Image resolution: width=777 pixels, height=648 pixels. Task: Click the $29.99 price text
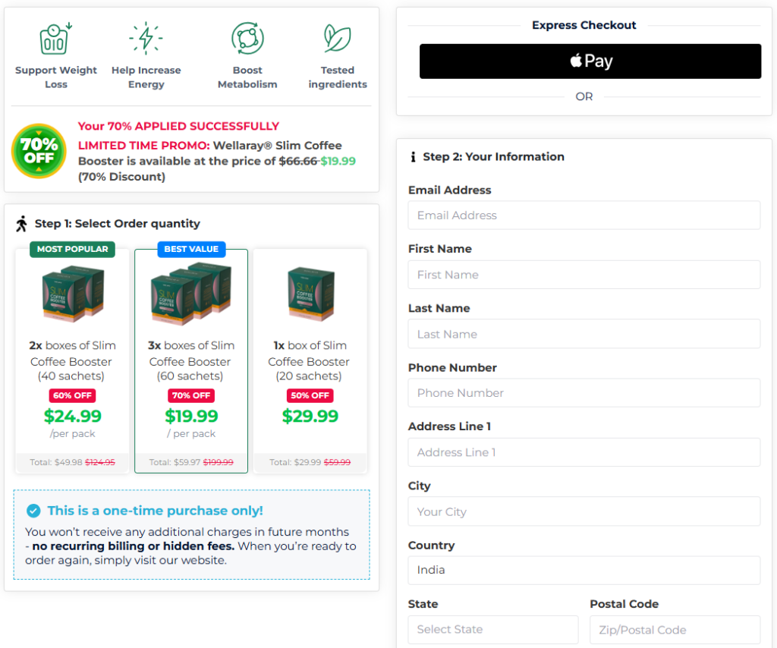point(310,416)
